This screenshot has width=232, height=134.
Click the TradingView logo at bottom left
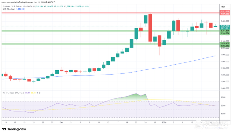[x=14, y=129]
